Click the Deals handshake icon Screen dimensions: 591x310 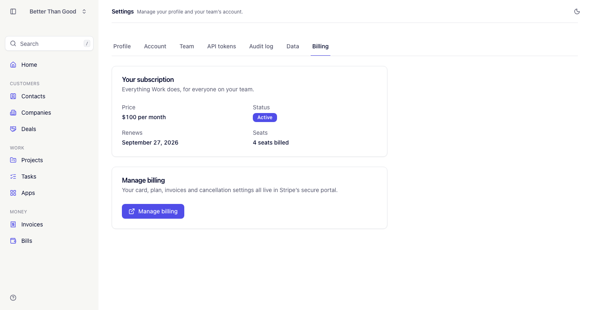[13, 129]
